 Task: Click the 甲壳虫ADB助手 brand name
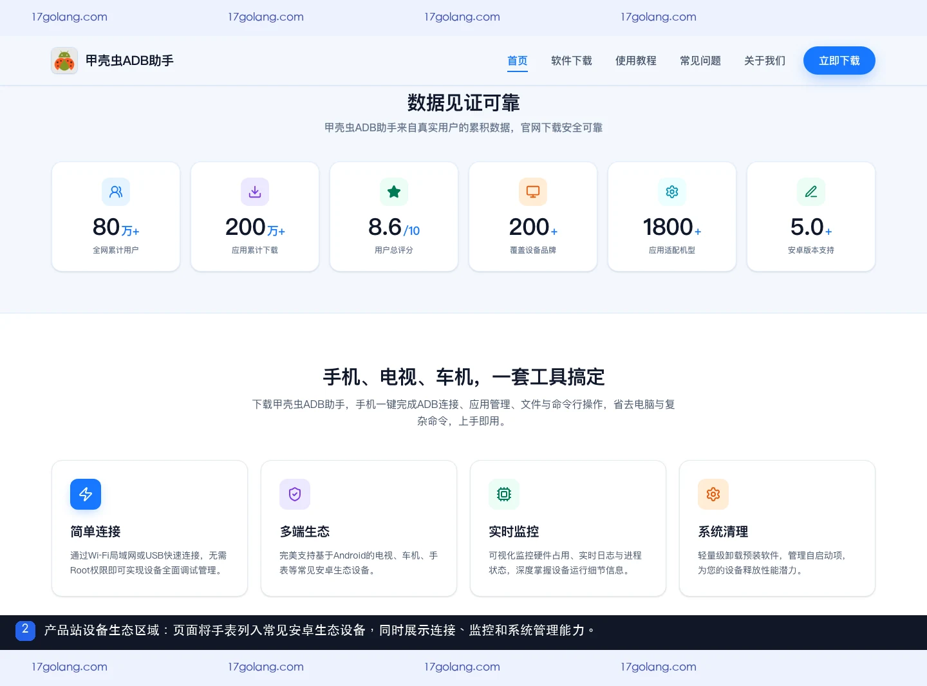(129, 60)
